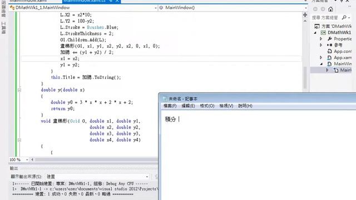This screenshot has width=356, height=200.
Task: Click the editor scroll-up arrow
Action: (x=305, y=21)
